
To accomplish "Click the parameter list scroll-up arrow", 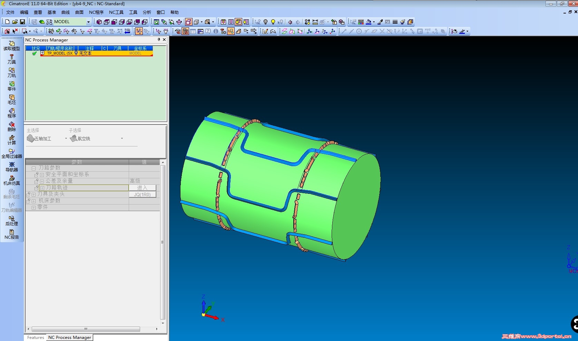I will [x=163, y=162].
